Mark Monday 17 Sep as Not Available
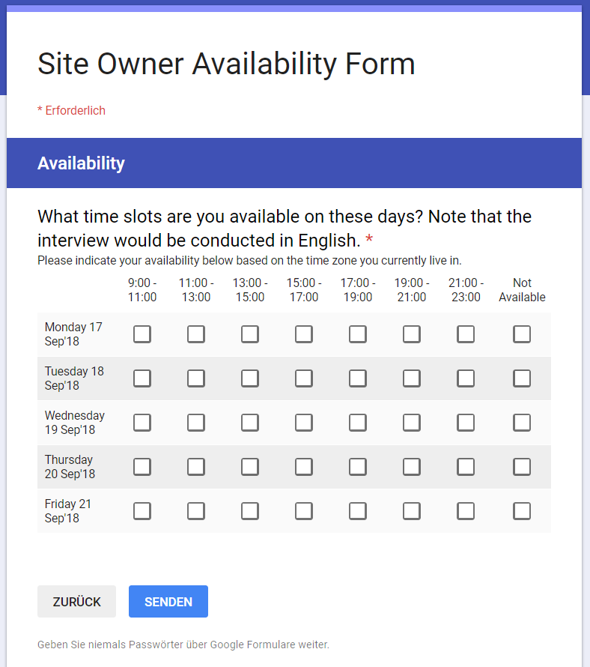The image size is (590, 667). (522, 333)
